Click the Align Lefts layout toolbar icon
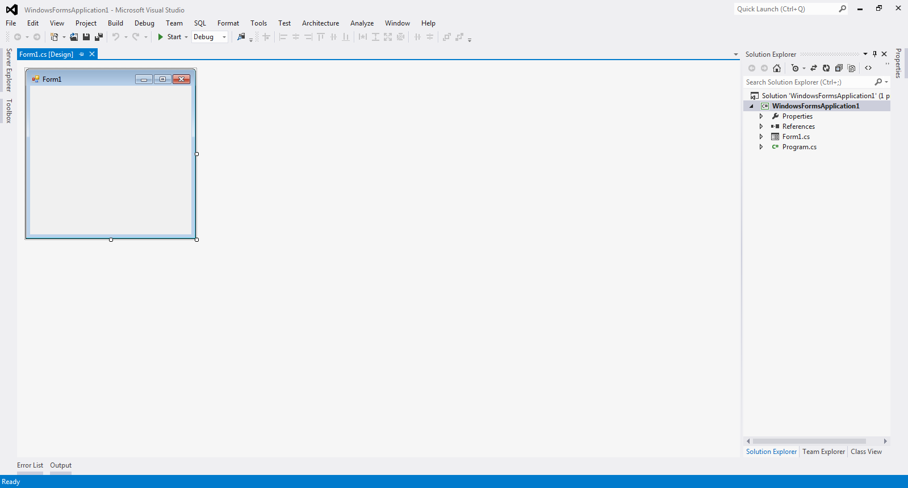 click(283, 37)
